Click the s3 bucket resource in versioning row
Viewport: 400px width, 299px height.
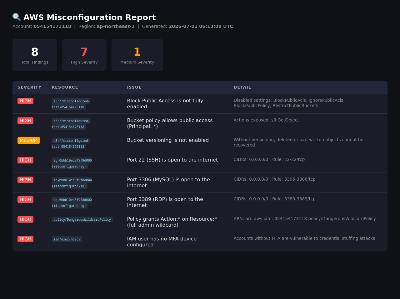(x=71, y=143)
